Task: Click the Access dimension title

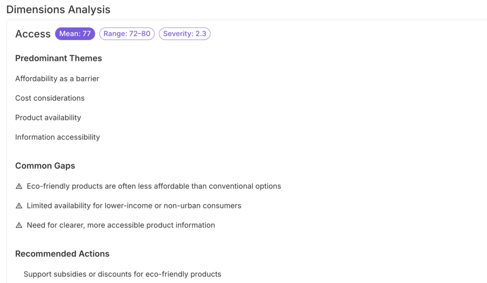Action: [33, 34]
